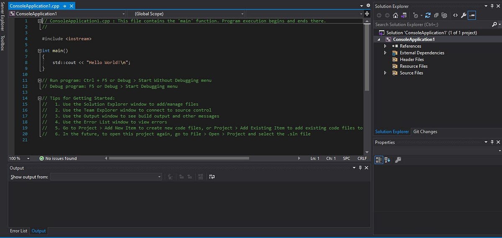Click the search magnifier in Solution Explorer
The height and width of the screenshot is (238, 502).
(494, 25)
